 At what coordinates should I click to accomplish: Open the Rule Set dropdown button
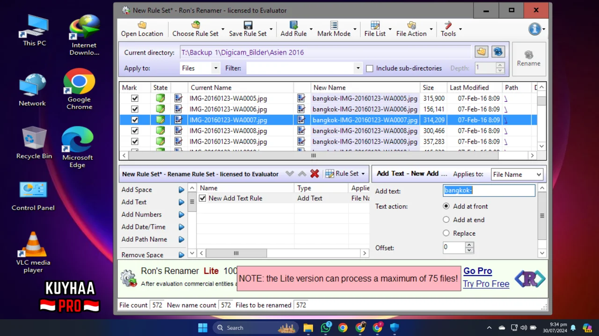[345, 174]
